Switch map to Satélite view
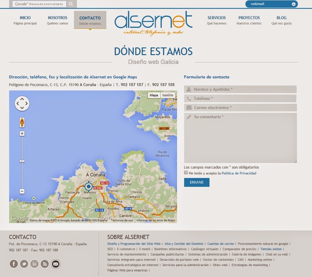 click(168, 95)
